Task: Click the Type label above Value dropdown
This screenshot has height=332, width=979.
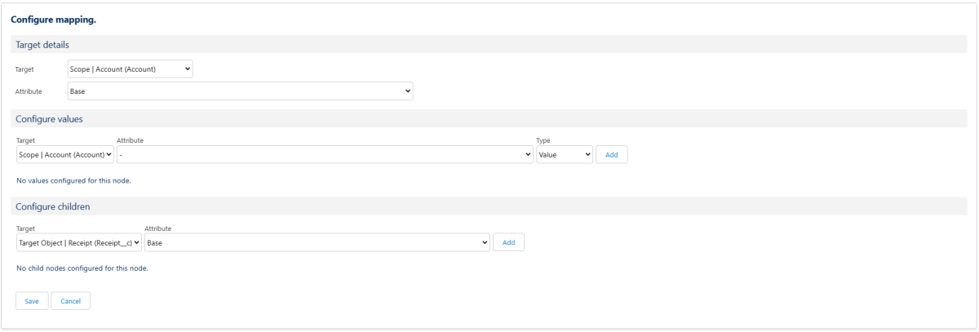Action: pos(543,141)
